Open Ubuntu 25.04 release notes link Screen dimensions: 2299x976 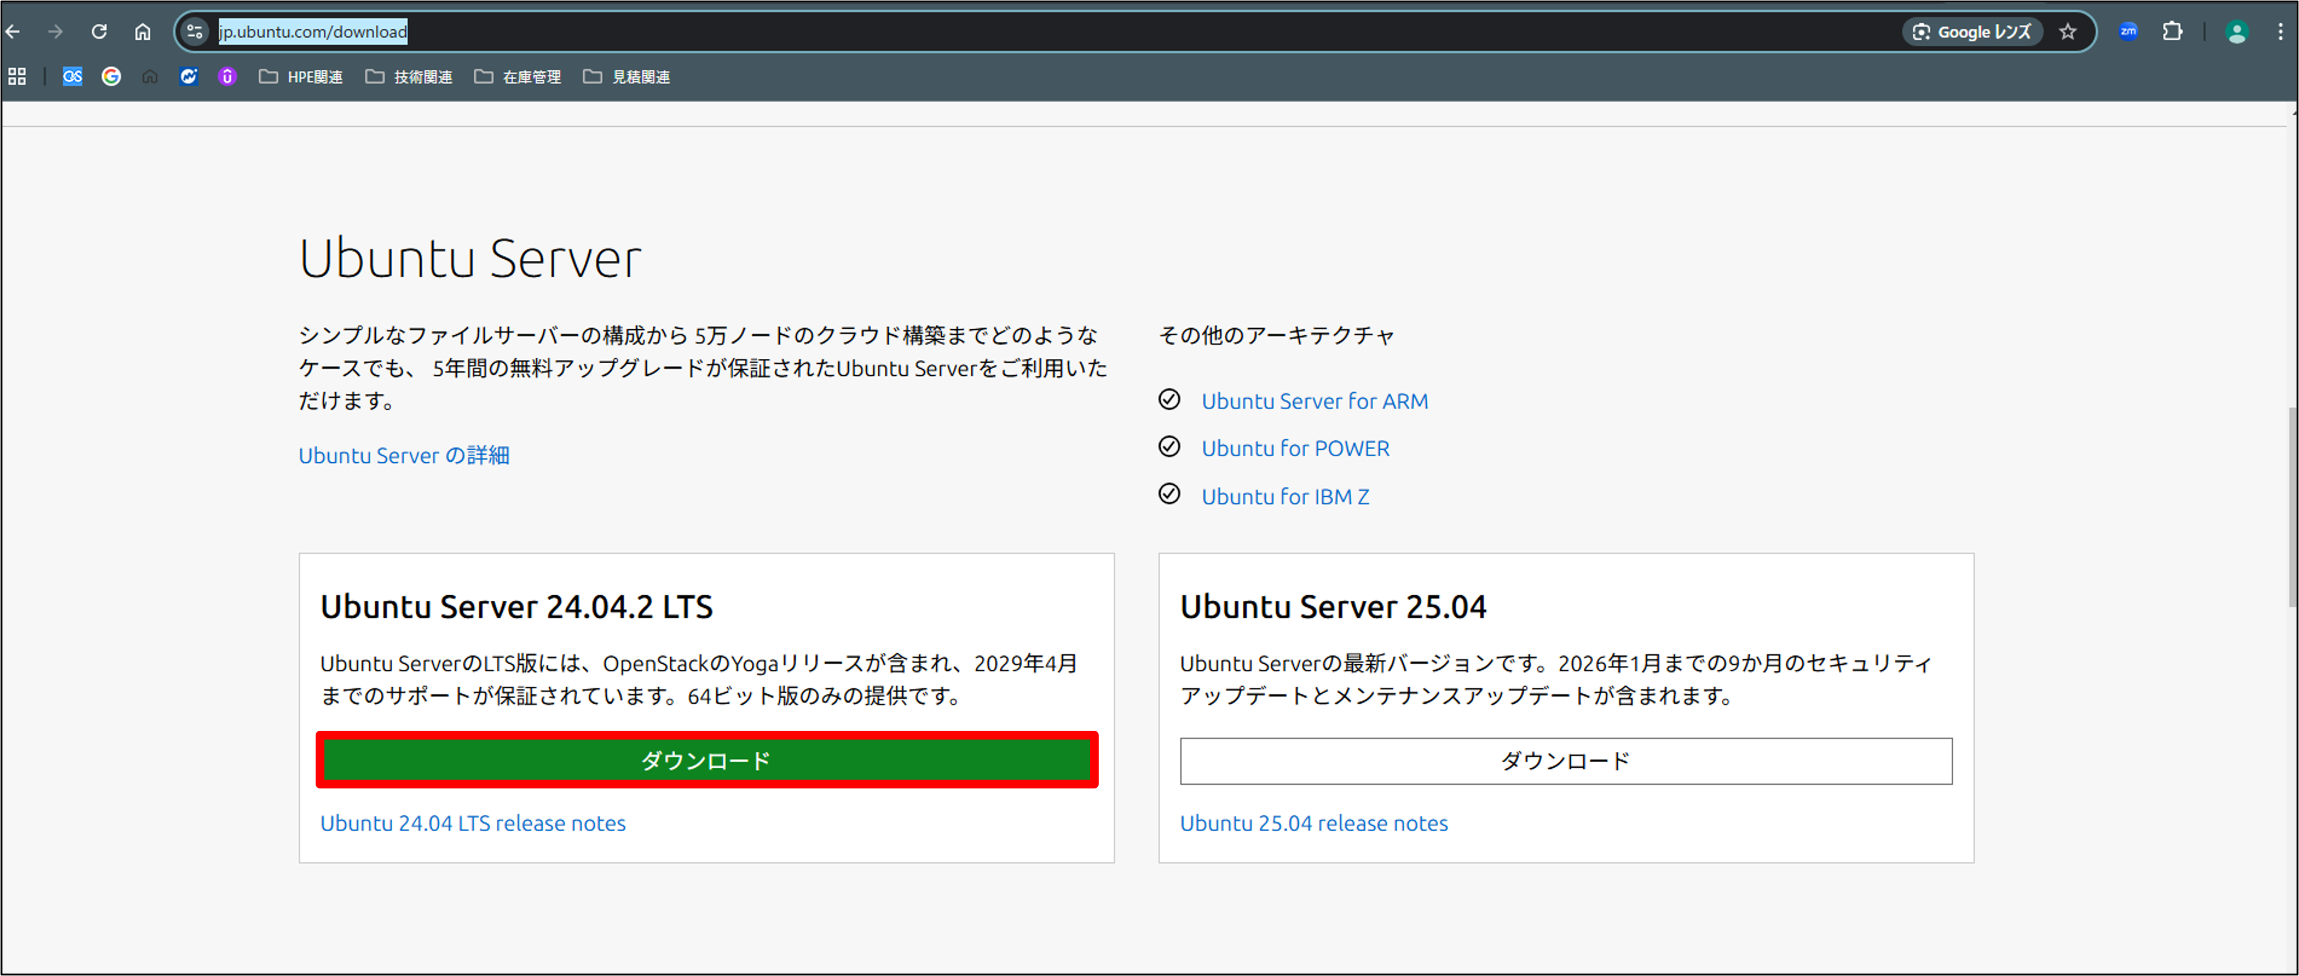(1315, 824)
